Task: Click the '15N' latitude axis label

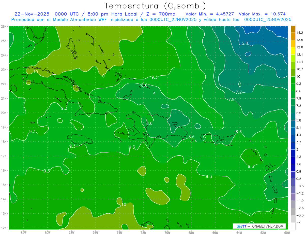Action: [4, 185]
